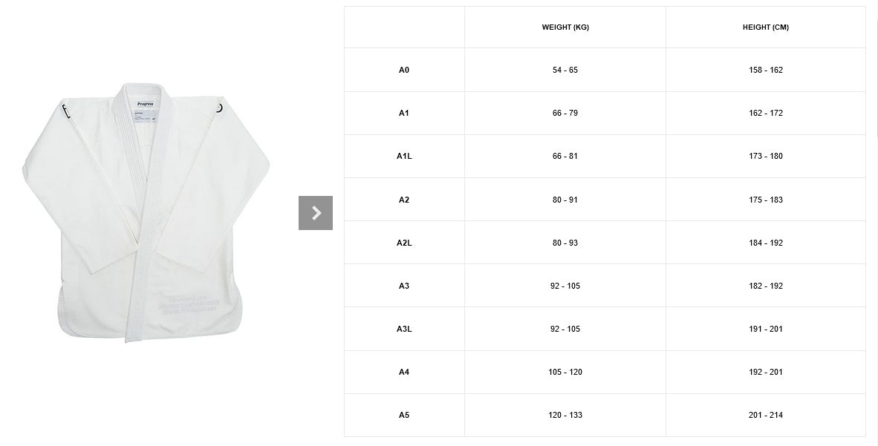
Task: Select the A0 size row label
Action: [404, 70]
